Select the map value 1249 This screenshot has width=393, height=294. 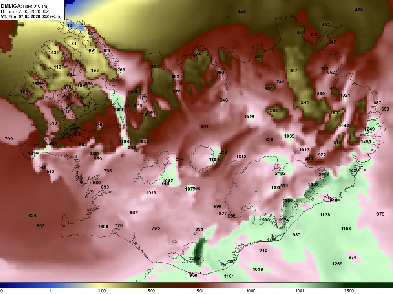click(x=369, y=129)
